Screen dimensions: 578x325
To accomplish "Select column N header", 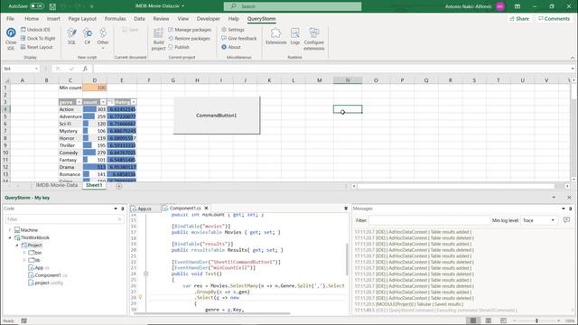I will [x=348, y=80].
